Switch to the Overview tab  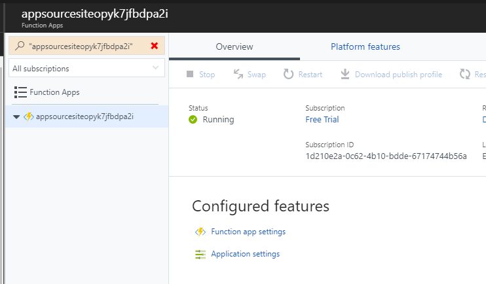point(234,47)
